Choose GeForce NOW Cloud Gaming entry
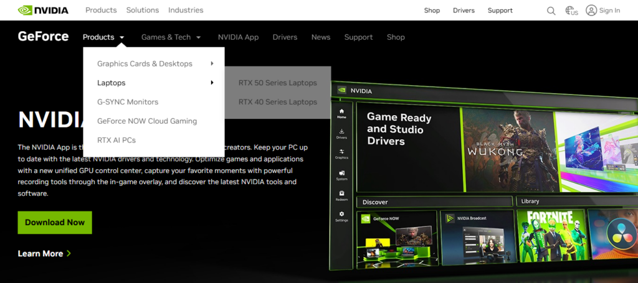The width and height of the screenshot is (638, 283). tap(147, 121)
